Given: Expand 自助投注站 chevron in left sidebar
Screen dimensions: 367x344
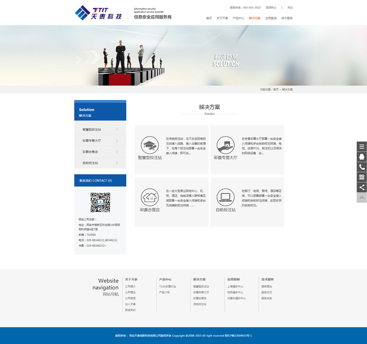Looking at the screenshot, I should (x=117, y=163).
